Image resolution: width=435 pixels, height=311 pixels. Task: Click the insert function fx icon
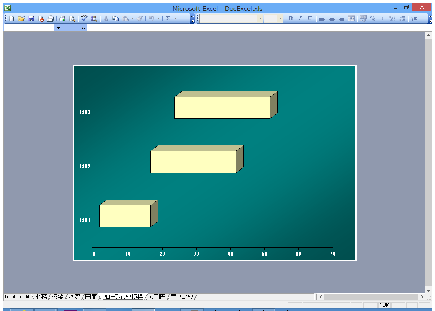coord(83,28)
